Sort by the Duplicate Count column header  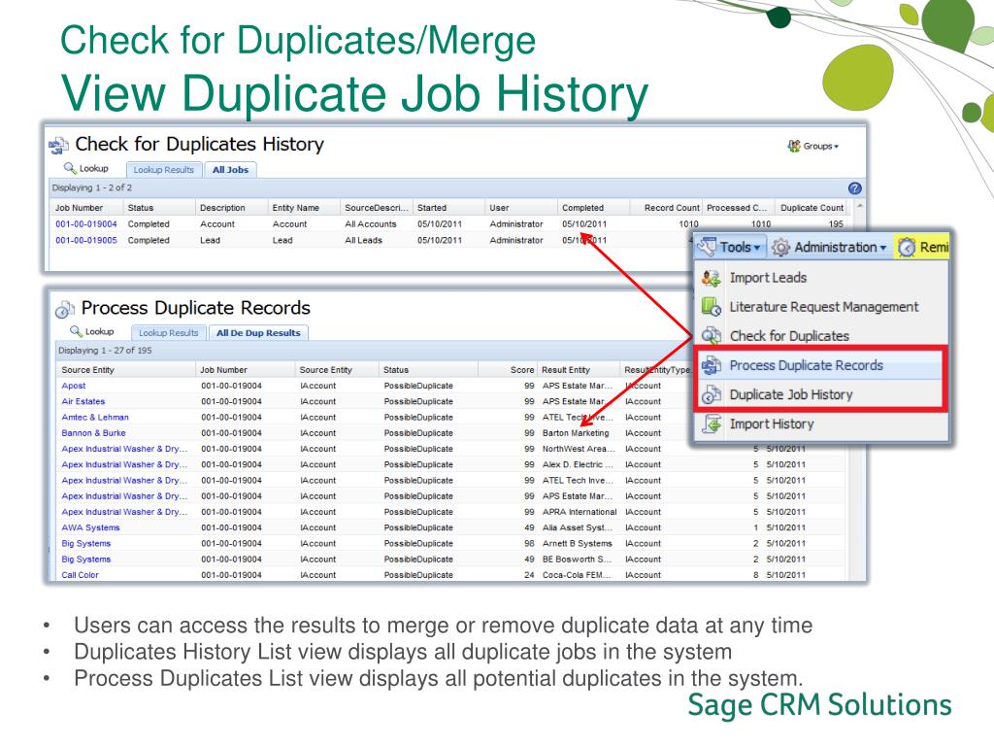coord(812,208)
